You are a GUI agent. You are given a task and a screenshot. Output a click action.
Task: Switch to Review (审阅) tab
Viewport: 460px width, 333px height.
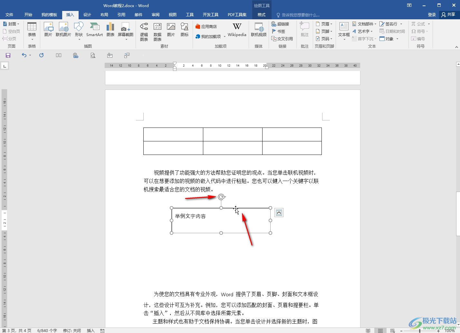(156, 14)
